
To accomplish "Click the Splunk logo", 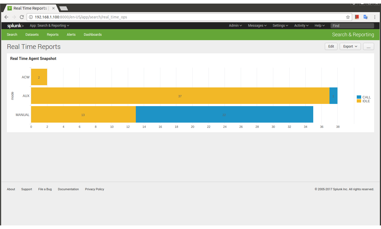I will 15,26.
